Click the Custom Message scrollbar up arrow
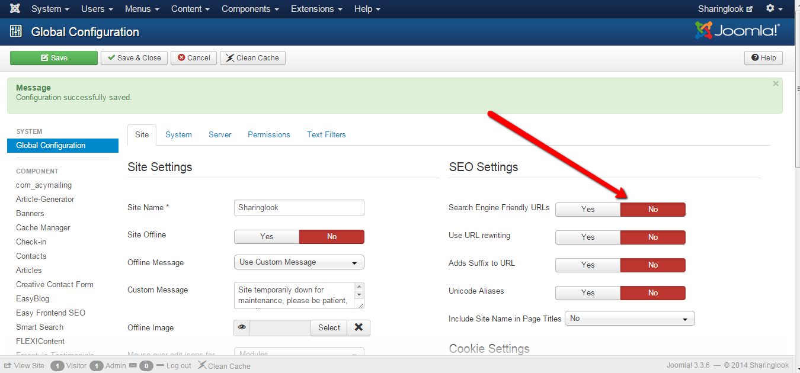The image size is (800, 373). 359,287
